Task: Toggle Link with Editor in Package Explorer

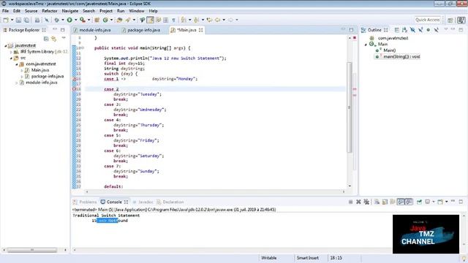Action: point(53,39)
